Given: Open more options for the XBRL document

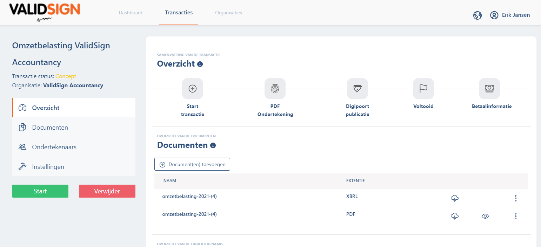Looking at the screenshot, I should click(x=515, y=198).
